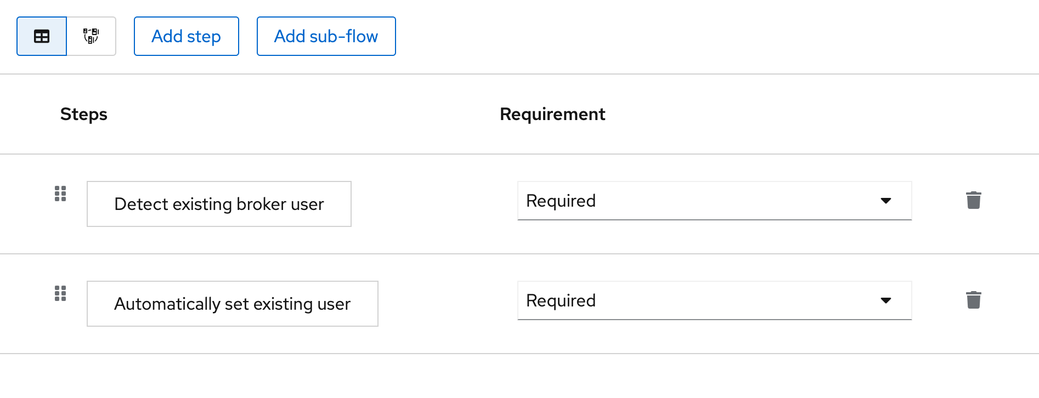This screenshot has width=1039, height=398.
Task: Select the Requirement column header
Action: click(552, 114)
